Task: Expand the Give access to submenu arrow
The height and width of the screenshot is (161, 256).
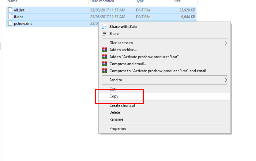Action: pos(226,43)
